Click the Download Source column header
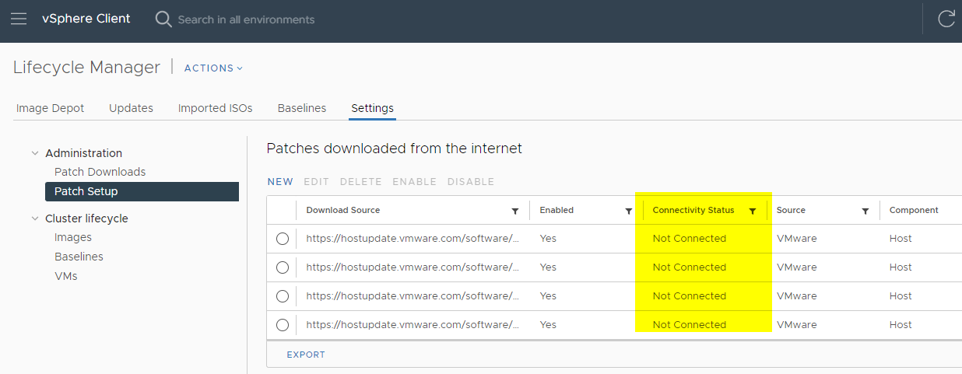 click(x=343, y=210)
